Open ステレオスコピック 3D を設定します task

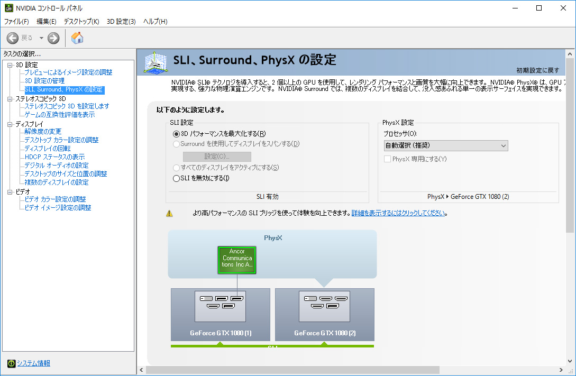[67, 106]
